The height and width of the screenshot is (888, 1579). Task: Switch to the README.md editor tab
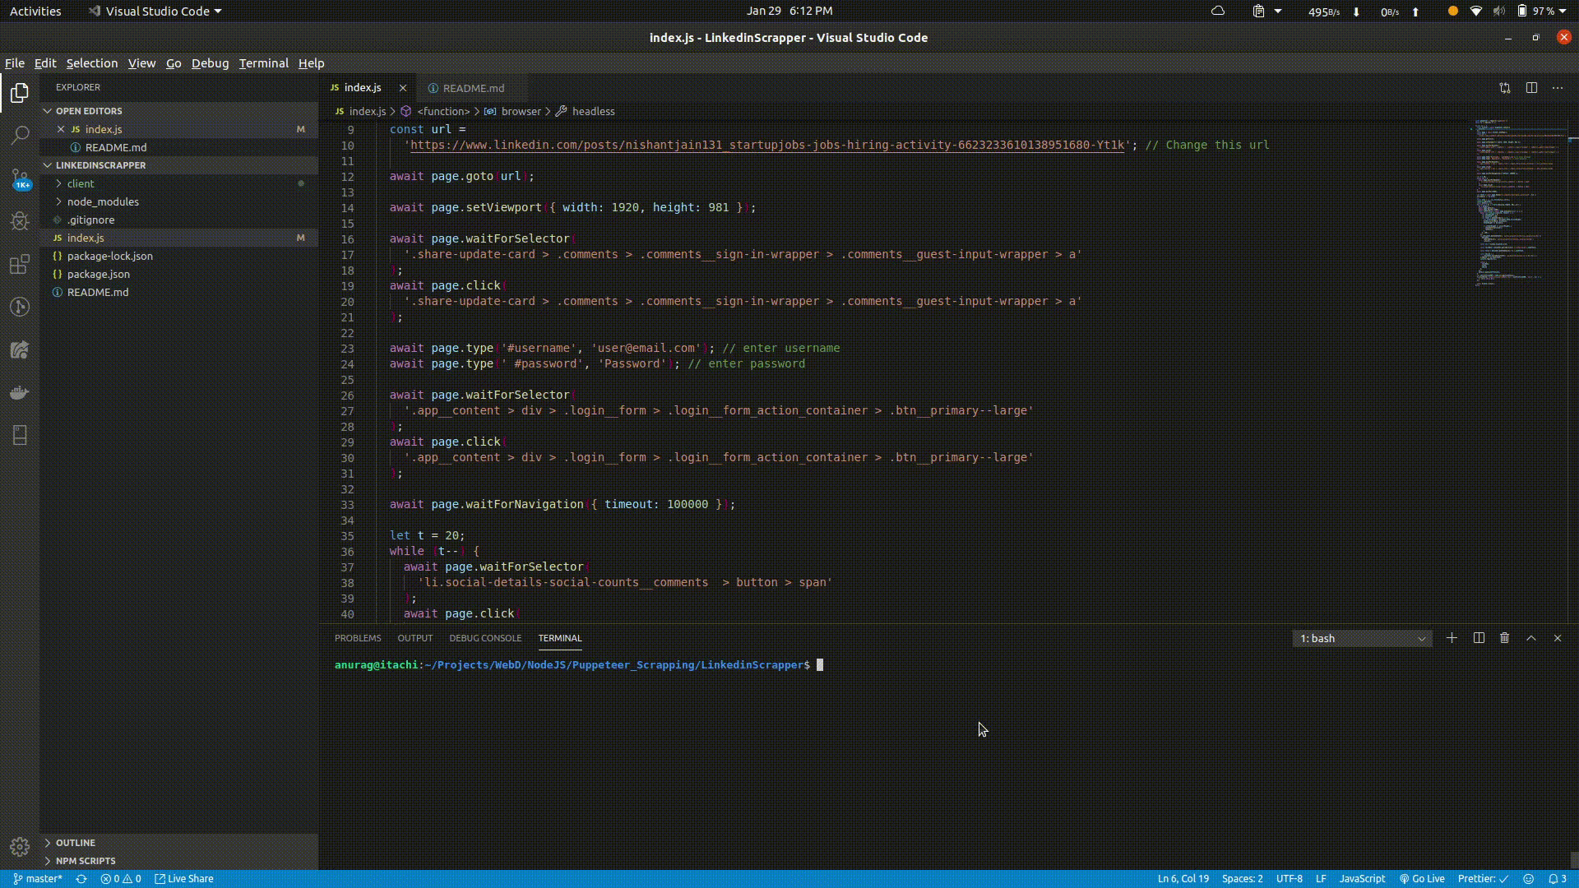(473, 88)
